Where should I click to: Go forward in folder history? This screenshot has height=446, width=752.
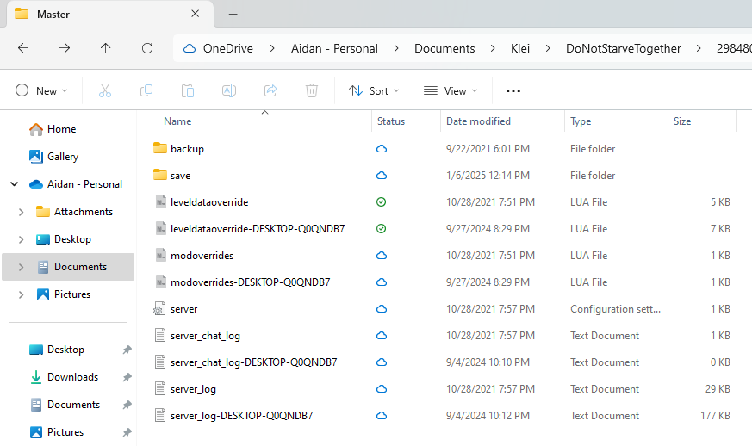coord(65,48)
